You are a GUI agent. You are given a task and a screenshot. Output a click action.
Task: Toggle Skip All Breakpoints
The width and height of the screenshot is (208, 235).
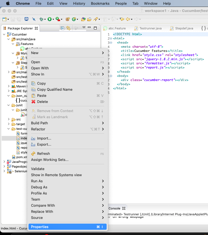pos(34,19)
